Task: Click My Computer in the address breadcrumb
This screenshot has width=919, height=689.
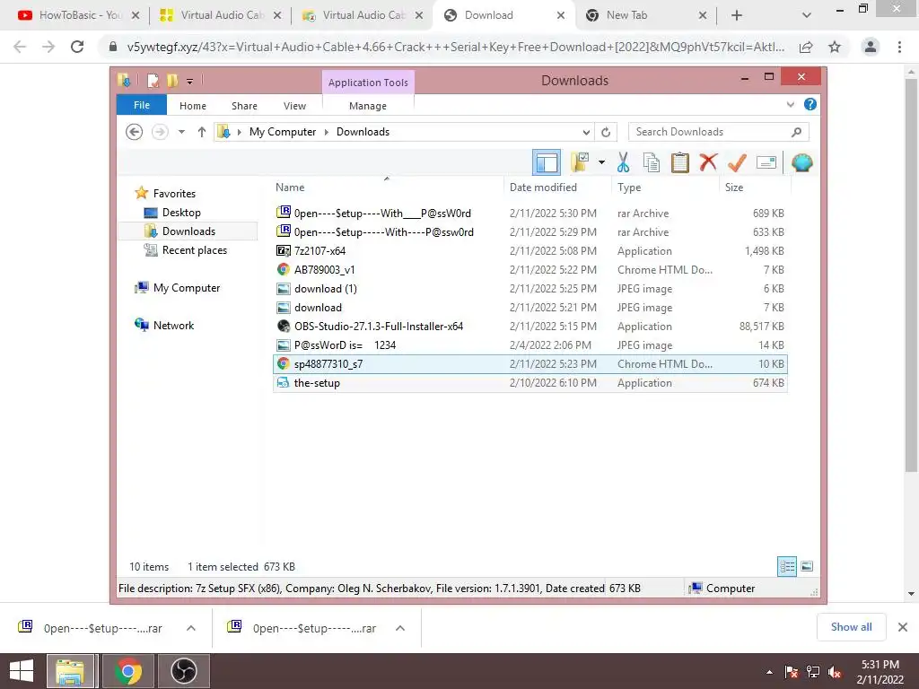Action: point(283,132)
